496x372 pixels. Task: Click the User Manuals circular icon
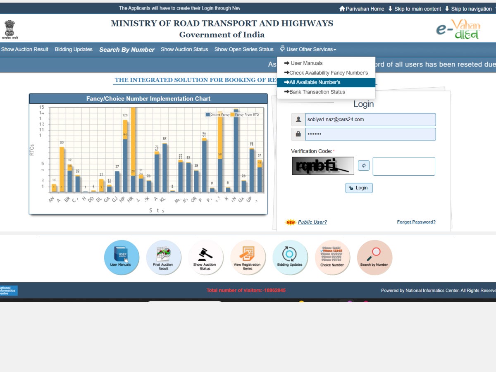121,257
